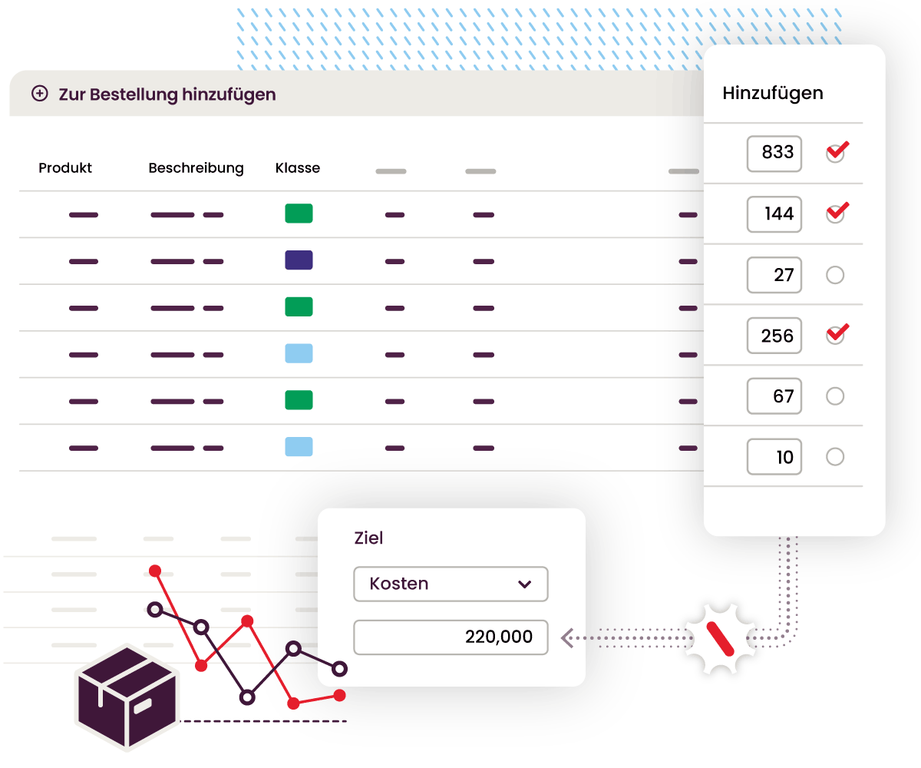Click the quantity field showing 833
Image resolution: width=921 pixels, height=768 pixels.
774,153
